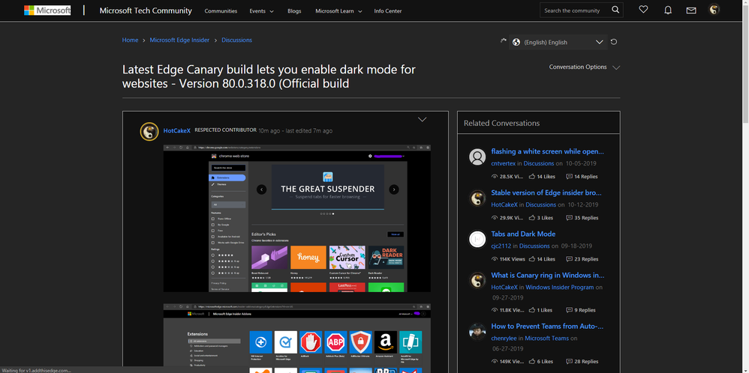Screen dimensions: 749x373
Task: Click the 23 Replies icon
Action: 569,259
